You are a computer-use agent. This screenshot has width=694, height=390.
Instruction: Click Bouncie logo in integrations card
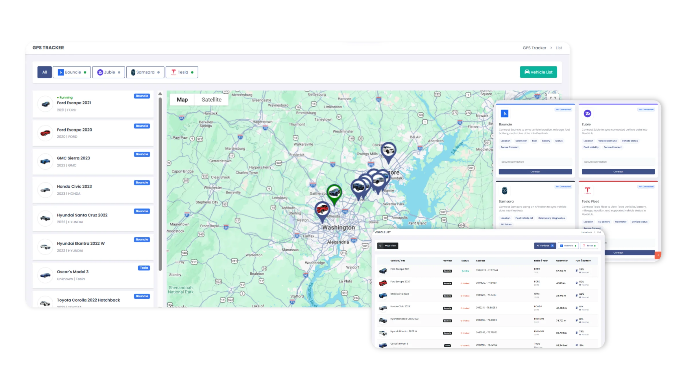tap(505, 114)
